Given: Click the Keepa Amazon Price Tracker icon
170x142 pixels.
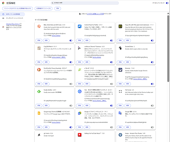Looking at the screenshot, I should (120, 135).
